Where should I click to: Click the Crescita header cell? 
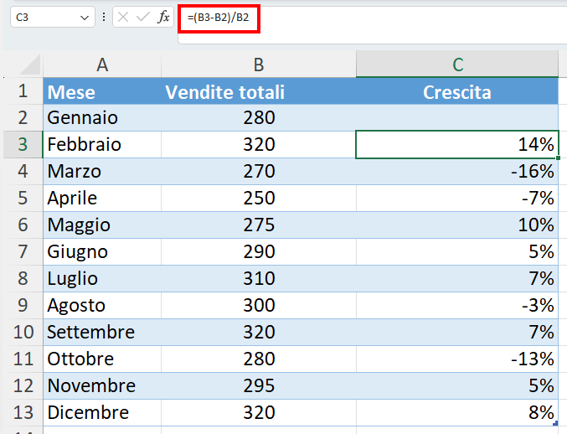click(457, 91)
